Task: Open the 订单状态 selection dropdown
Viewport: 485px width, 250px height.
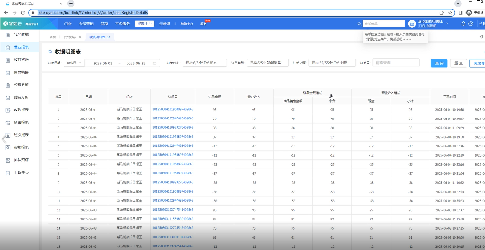Action: point(204,63)
